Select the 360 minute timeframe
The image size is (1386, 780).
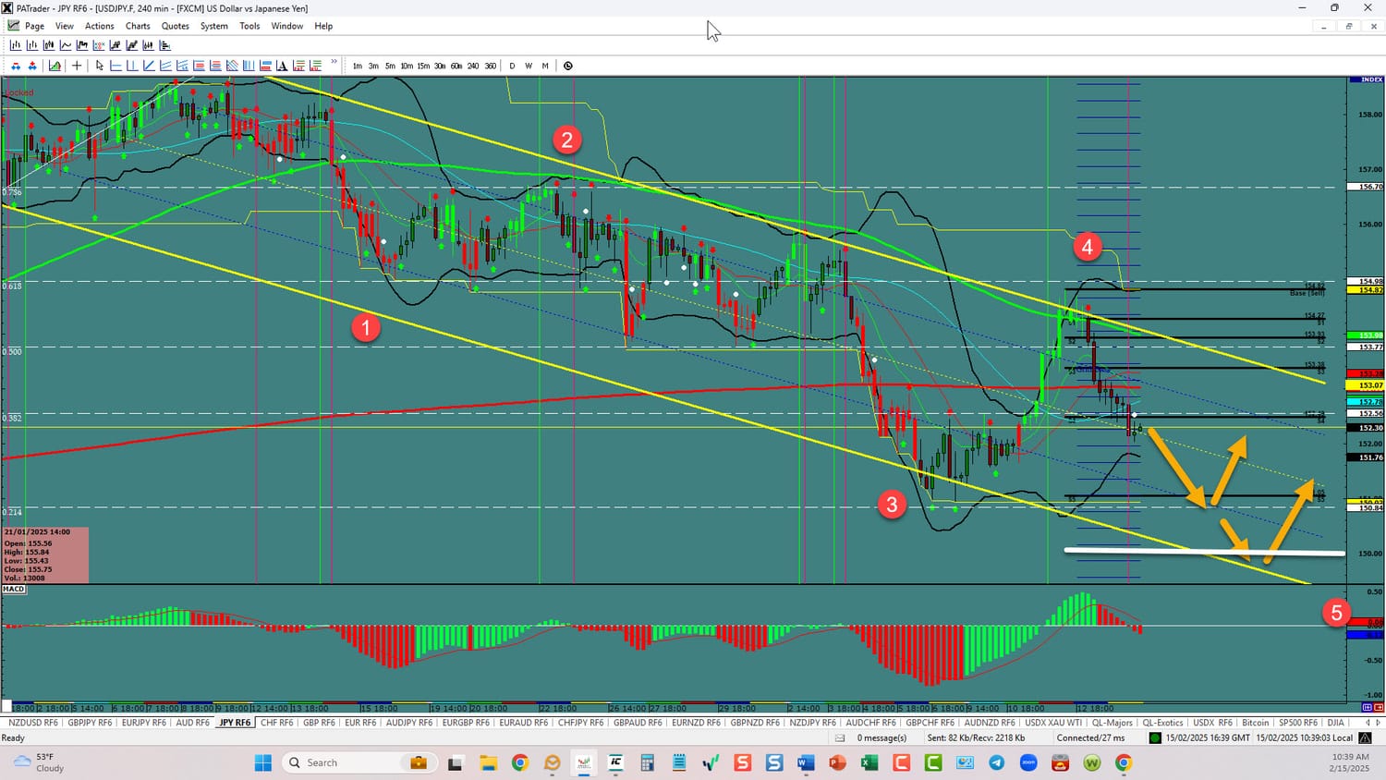pyautogui.click(x=490, y=66)
